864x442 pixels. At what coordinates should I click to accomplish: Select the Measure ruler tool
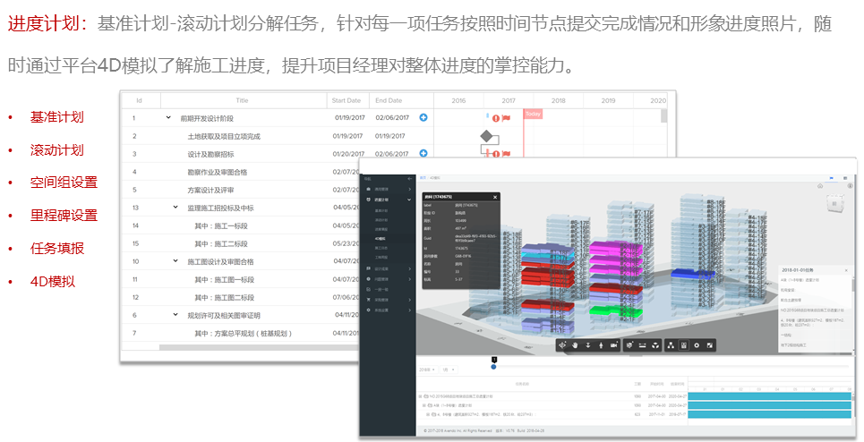coord(642,345)
